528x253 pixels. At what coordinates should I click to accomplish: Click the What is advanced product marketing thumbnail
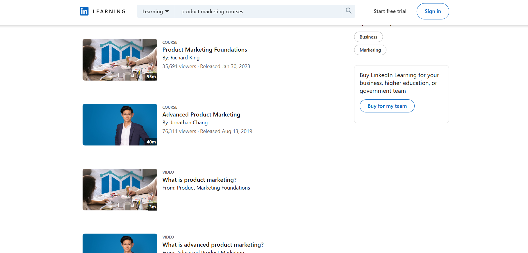(x=120, y=243)
